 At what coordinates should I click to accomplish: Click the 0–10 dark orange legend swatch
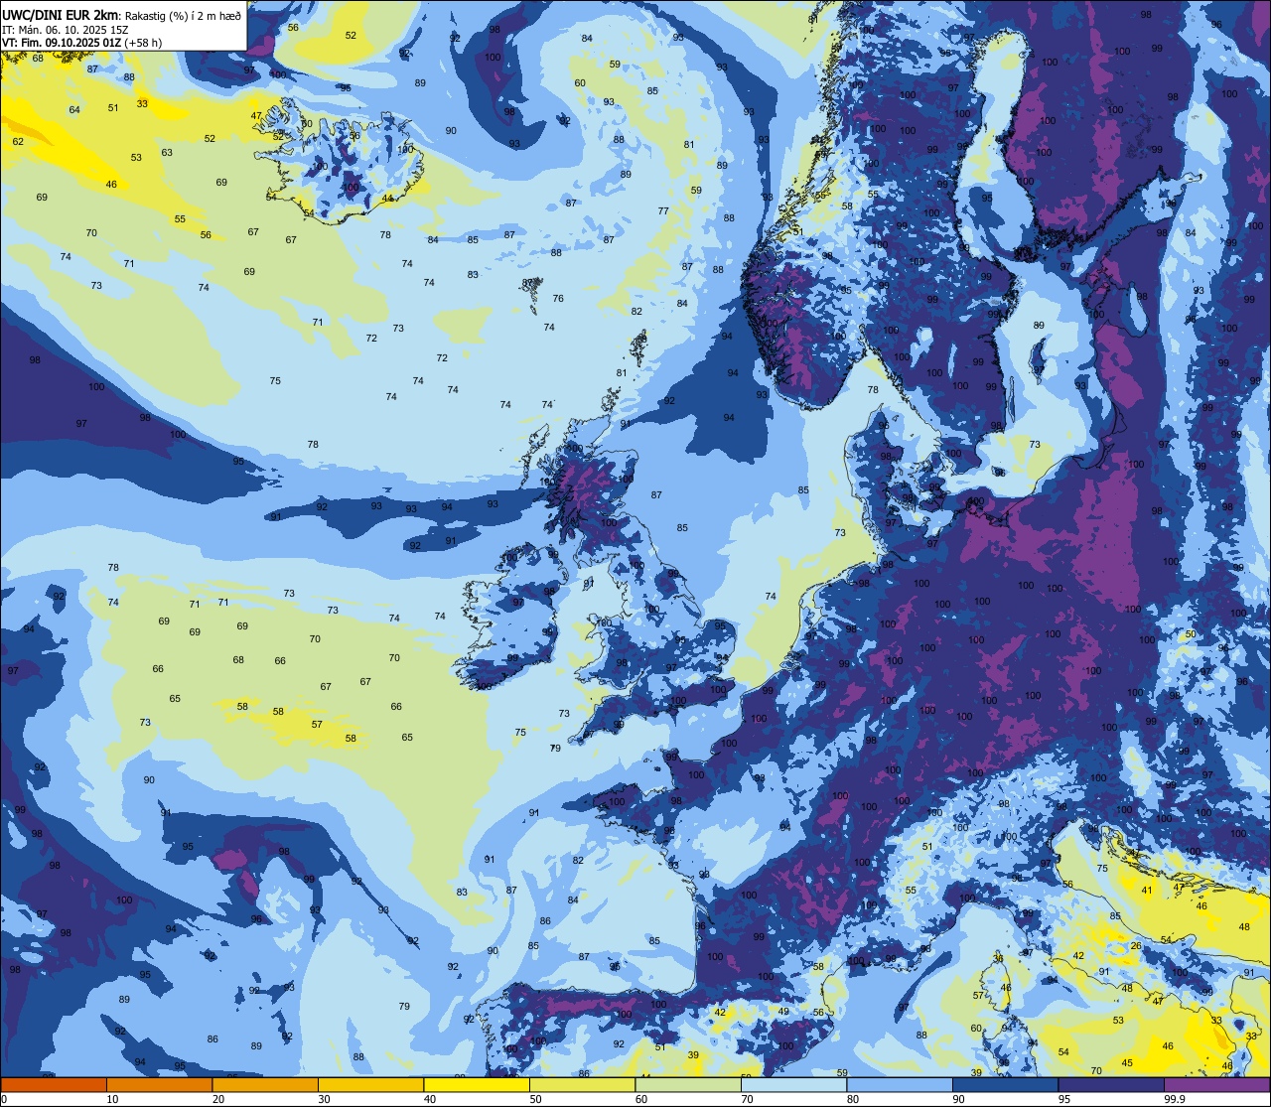point(54,1084)
